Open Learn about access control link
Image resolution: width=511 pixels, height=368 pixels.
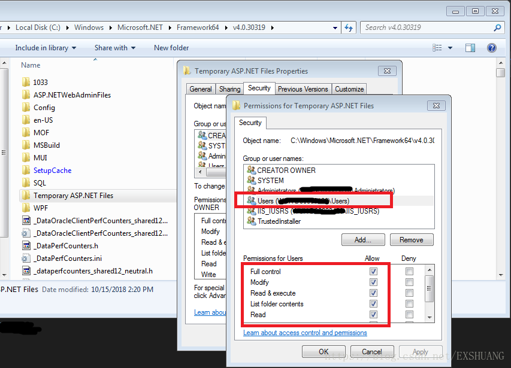point(305,333)
